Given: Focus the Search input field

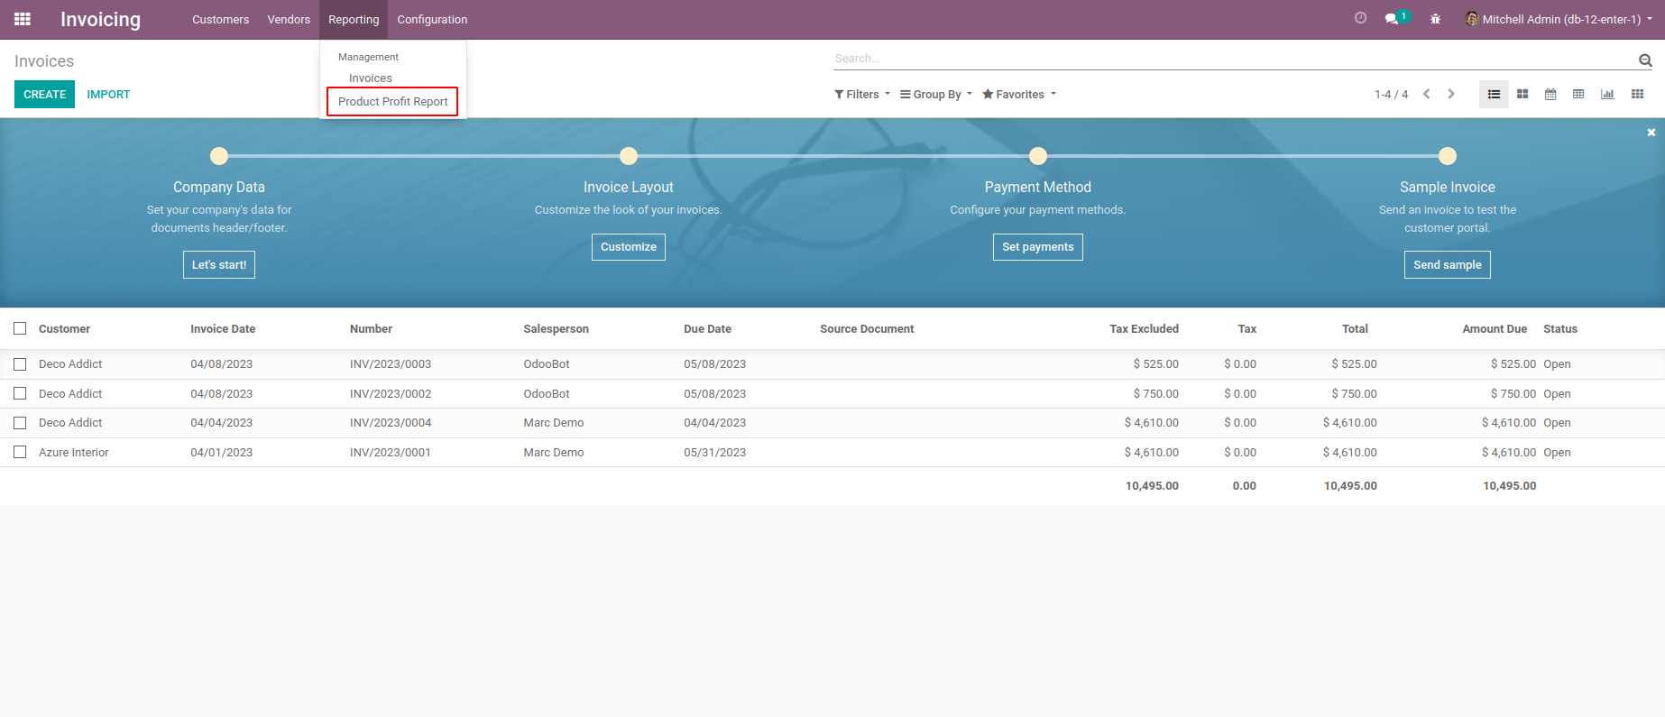Looking at the screenshot, I should pyautogui.click(x=1234, y=59).
